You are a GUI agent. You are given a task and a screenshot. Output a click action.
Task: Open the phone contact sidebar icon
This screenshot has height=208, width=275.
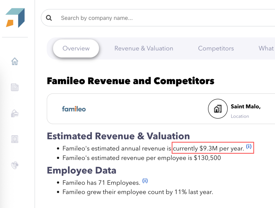pyautogui.click(x=15, y=165)
